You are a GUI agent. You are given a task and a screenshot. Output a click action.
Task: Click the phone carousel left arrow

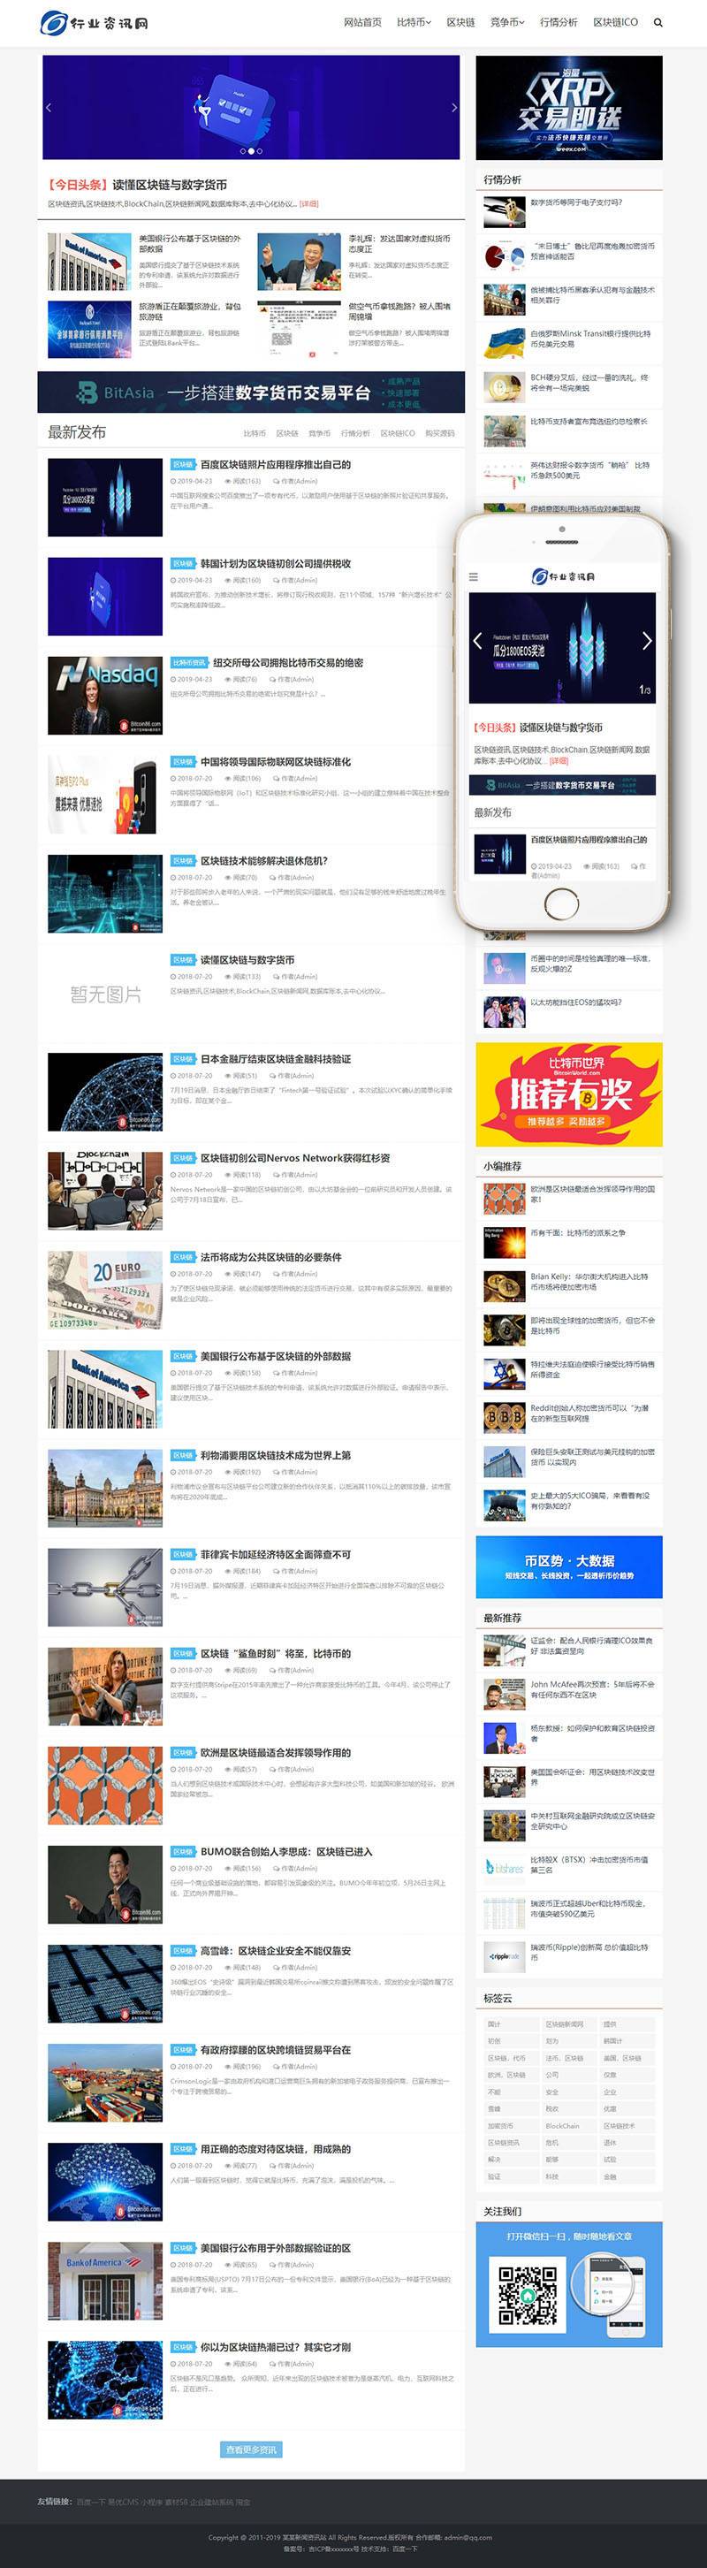pyautogui.click(x=477, y=641)
